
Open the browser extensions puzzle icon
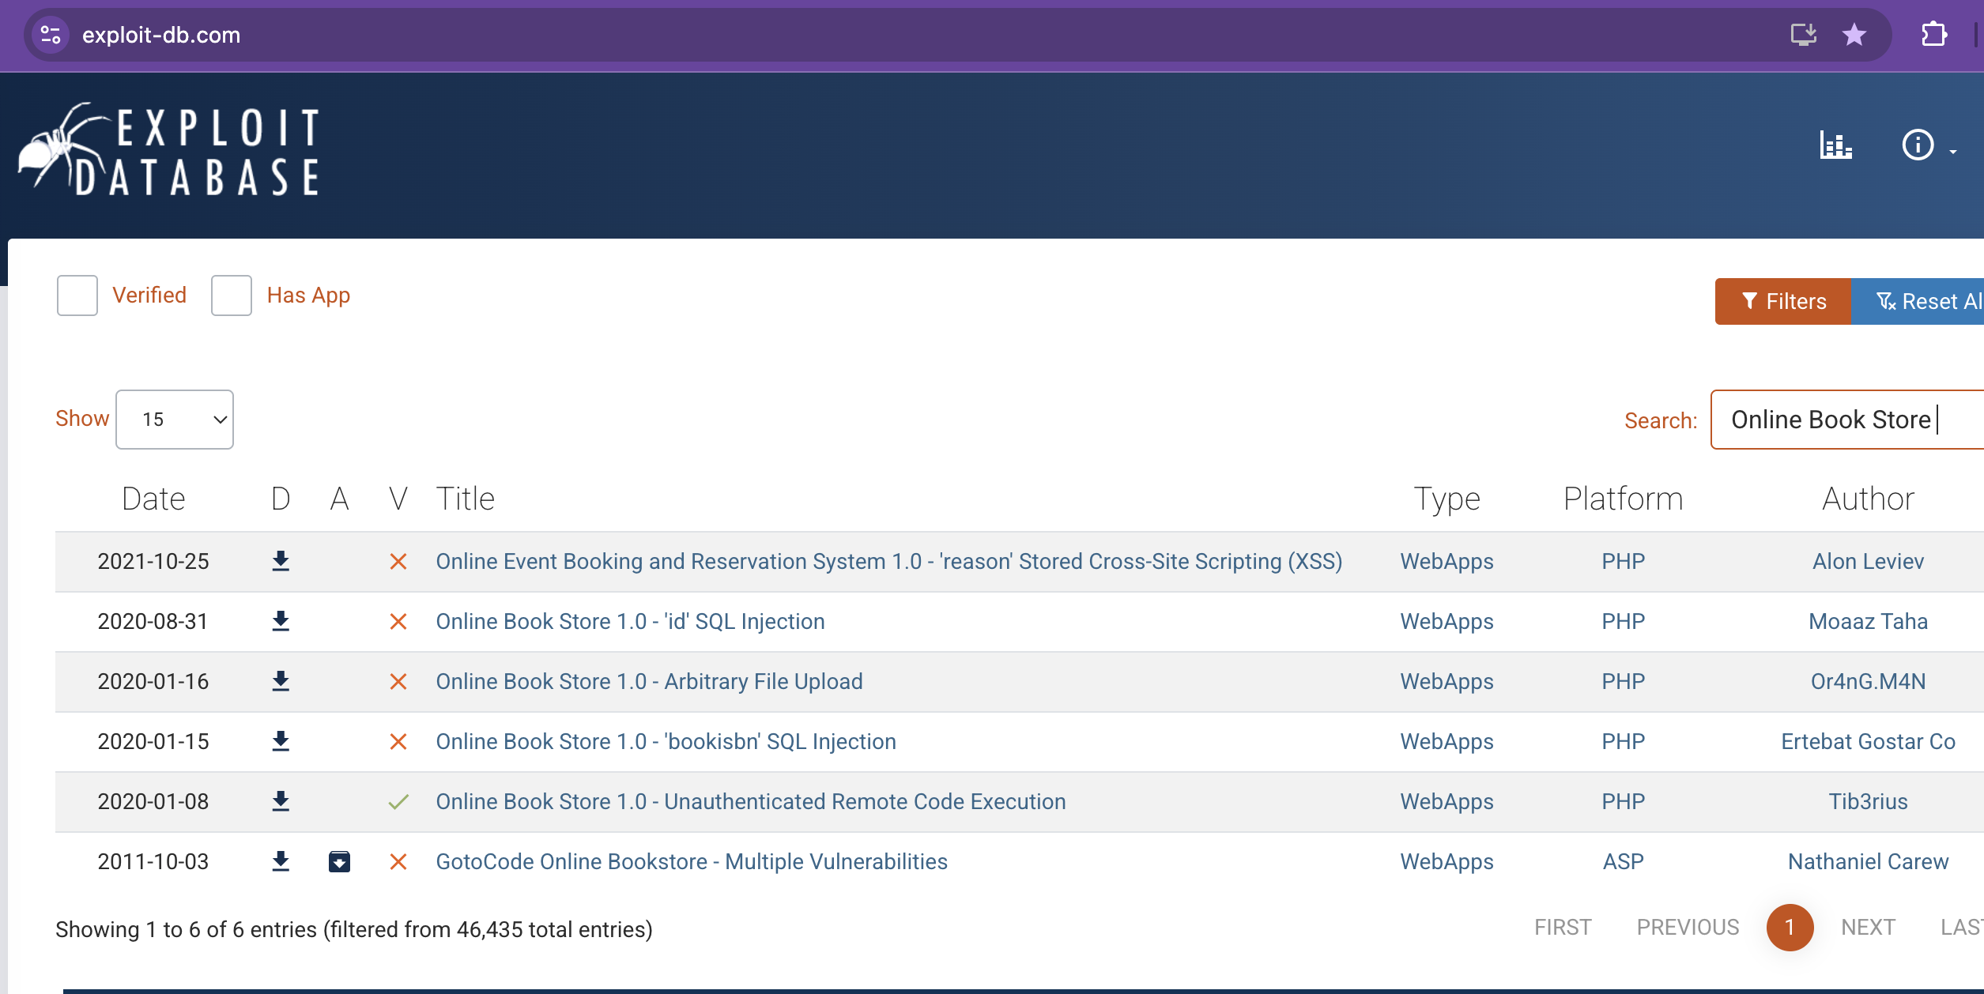coord(1933,35)
